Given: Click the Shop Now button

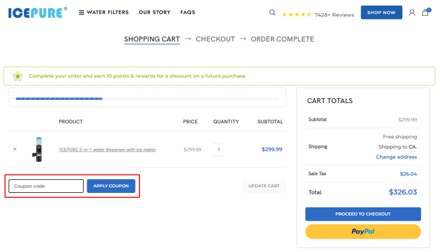Looking at the screenshot, I should tap(382, 13).
